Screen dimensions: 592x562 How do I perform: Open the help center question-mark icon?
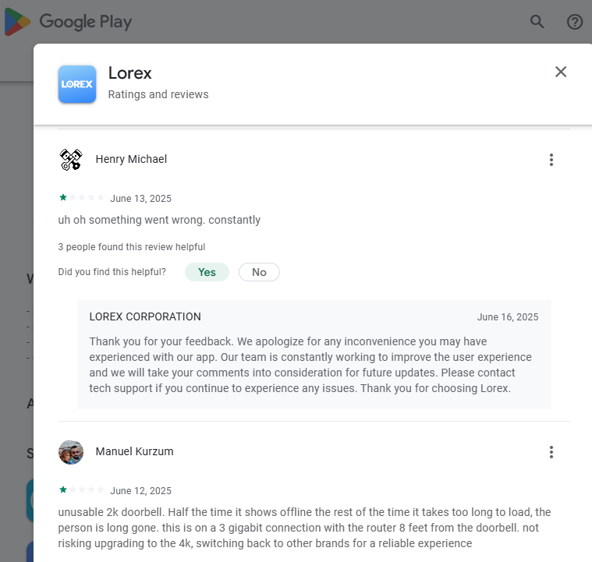point(575,22)
